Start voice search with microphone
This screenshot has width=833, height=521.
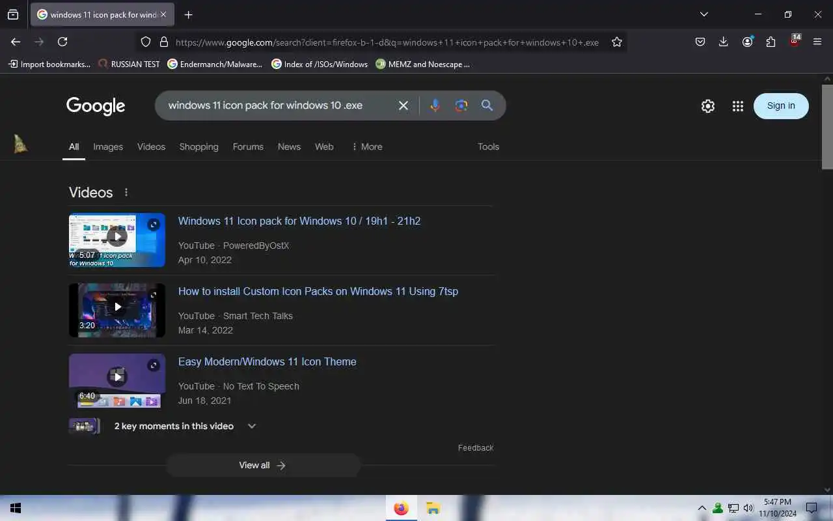click(x=435, y=106)
